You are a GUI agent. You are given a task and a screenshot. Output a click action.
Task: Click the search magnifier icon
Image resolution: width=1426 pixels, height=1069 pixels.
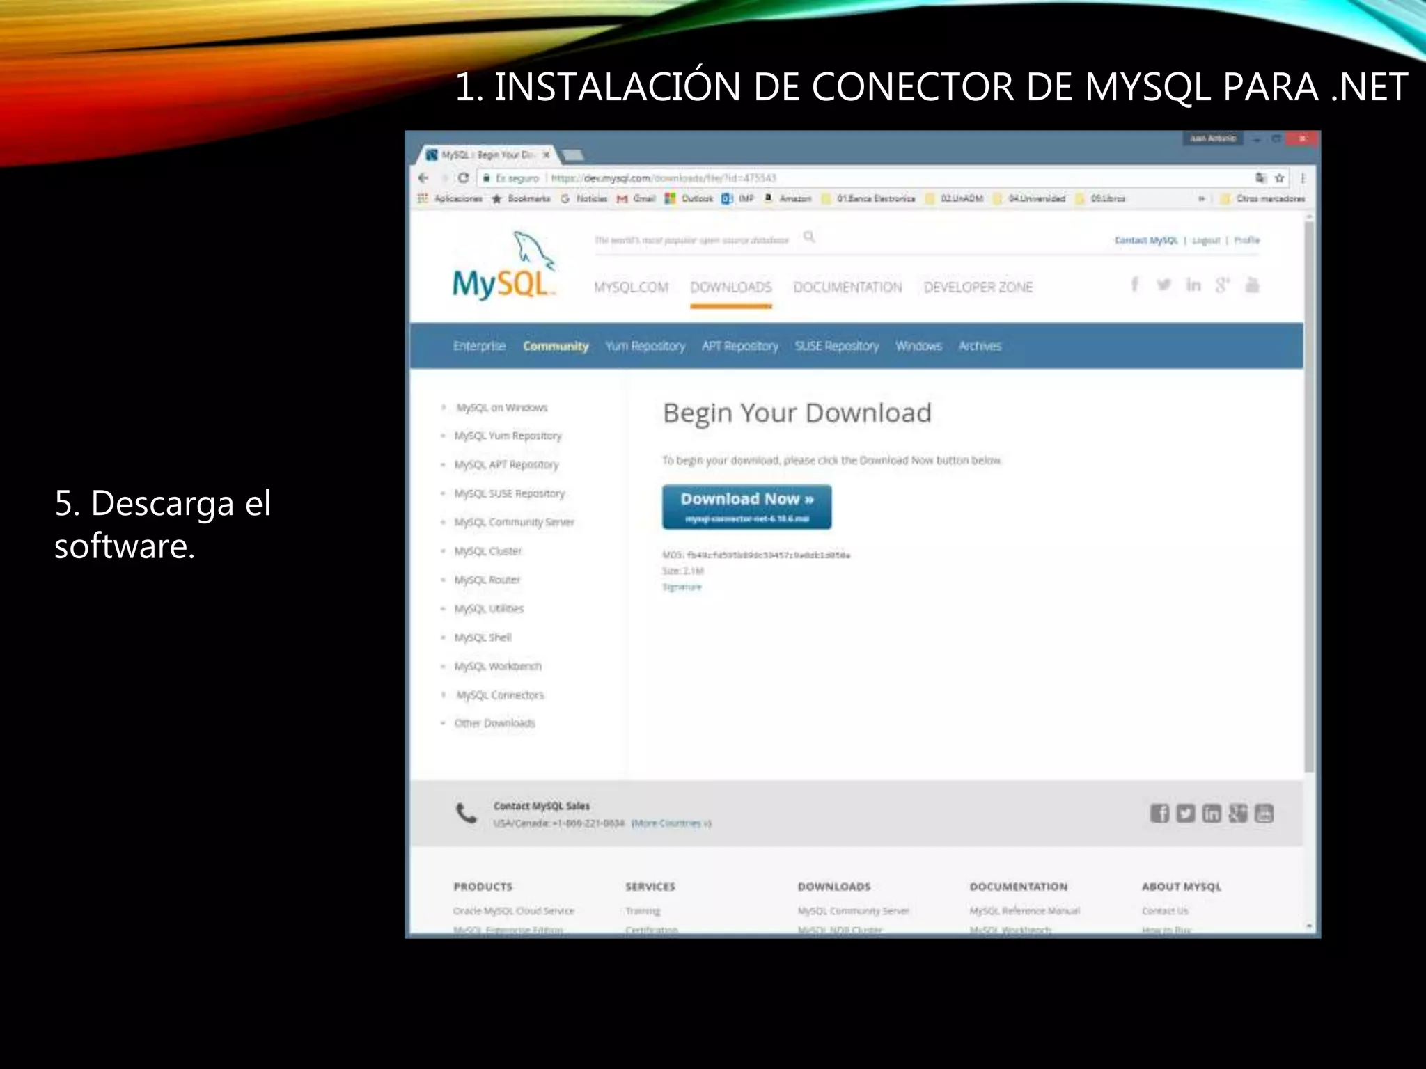(808, 237)
